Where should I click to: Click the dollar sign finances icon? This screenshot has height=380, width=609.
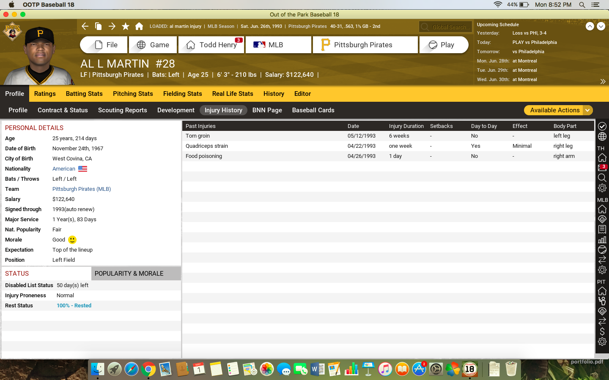click(x=602, y=331)
